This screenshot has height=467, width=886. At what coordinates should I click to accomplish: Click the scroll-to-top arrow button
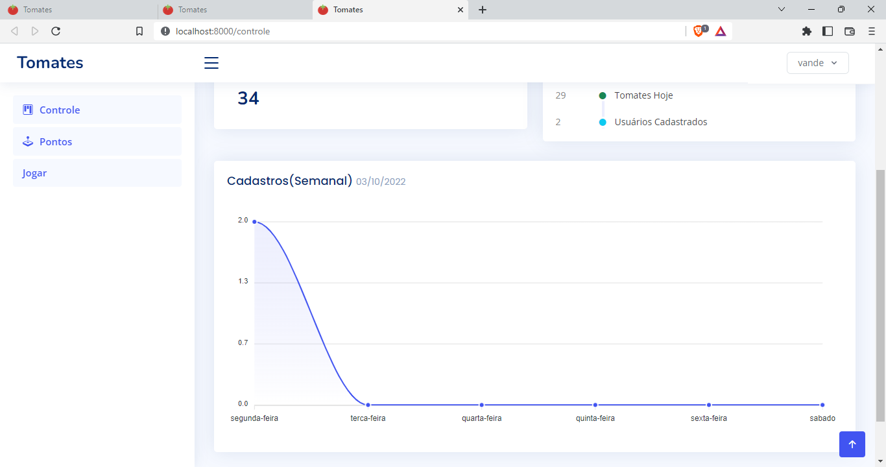point(852,444)
